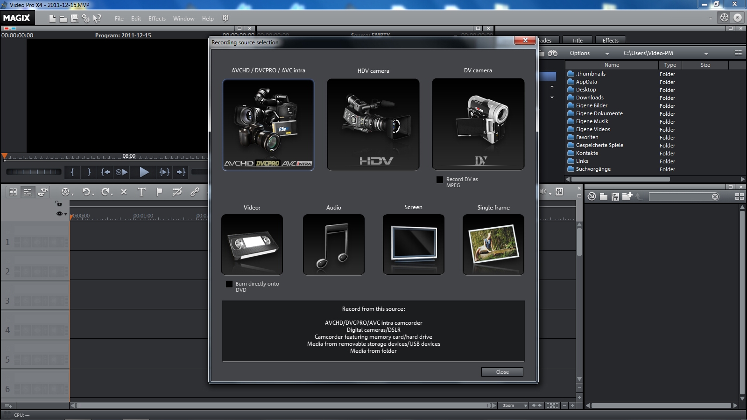Choose AVCHD / DVCPRO / AVC intra source

(x=268, y=125)
